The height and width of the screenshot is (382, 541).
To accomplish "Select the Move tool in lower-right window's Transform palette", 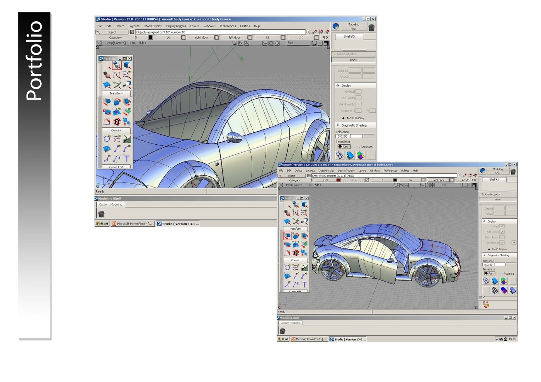I will click(288, 236).
